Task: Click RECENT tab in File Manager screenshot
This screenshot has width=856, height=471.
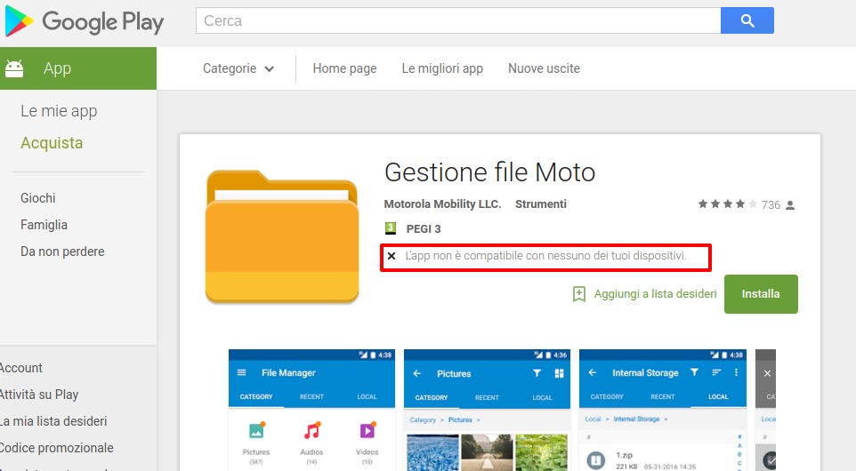Action: click(x=311, y=396)
